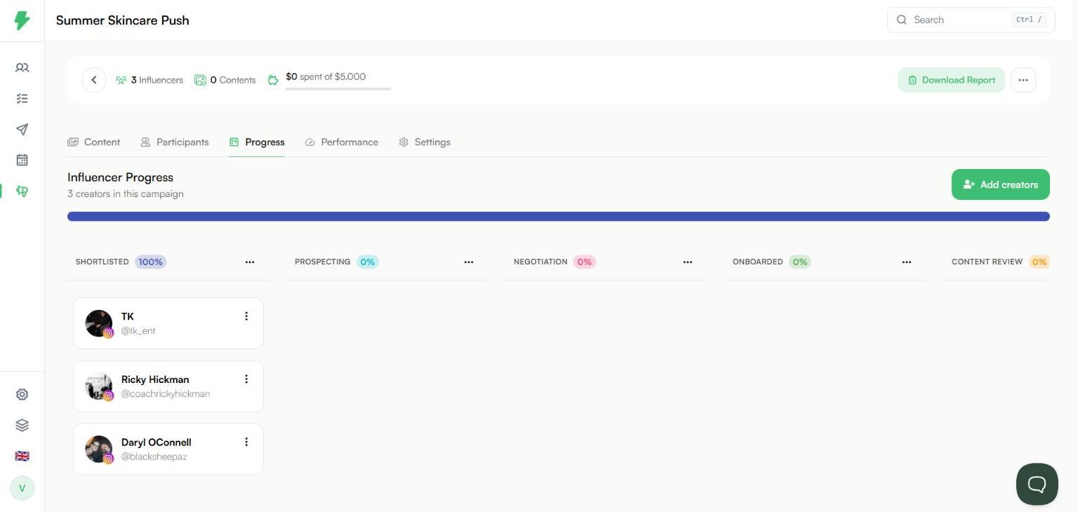Open the calendar icon in the sidebar
1078x512 pixels.
(x=22, y=160)
